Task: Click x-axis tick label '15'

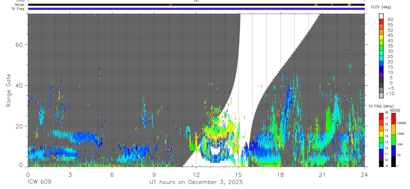Action: click(238, 175)
